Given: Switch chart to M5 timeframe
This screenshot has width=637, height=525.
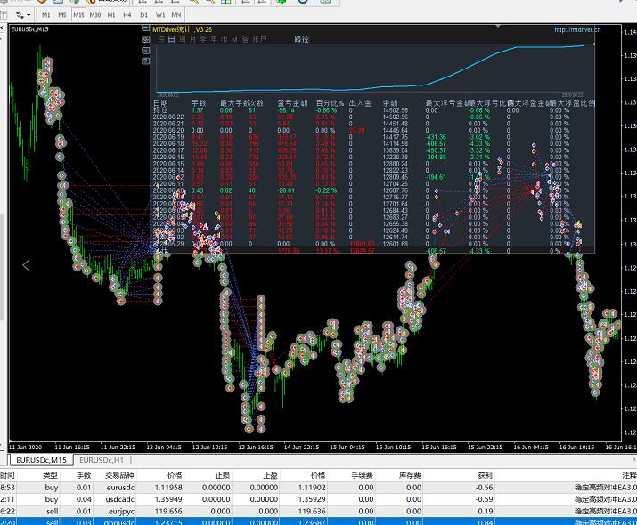Looking at the screenshot, I should pyautogui.click(x=63, y=15).
